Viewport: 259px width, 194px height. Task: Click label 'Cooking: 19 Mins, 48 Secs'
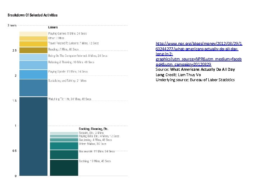[x=95, y=161]
